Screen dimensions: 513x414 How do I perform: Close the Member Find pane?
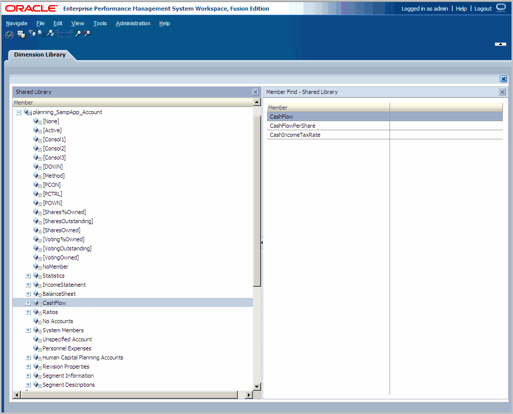[502, 92]
